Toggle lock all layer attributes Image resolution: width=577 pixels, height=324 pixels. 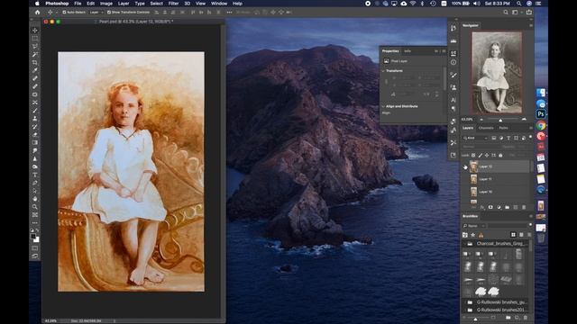[500, 156]
